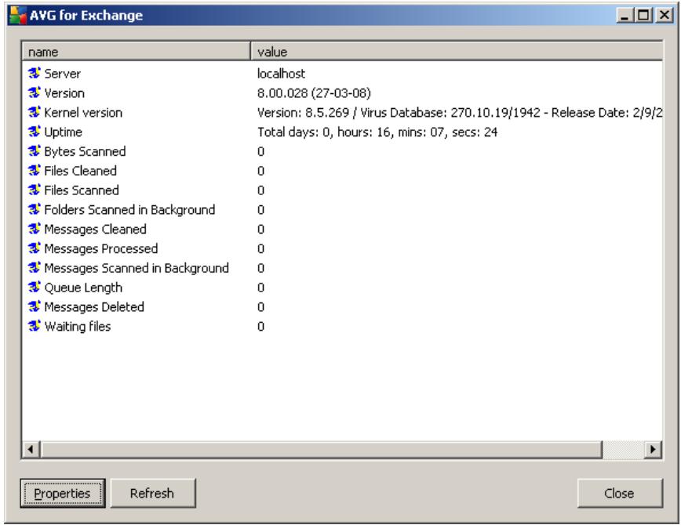The height and width of the screenshot is (525, 681).
Task: Select the Messages Deleted label
Action: pyautogui.click(x=94, y=306)
